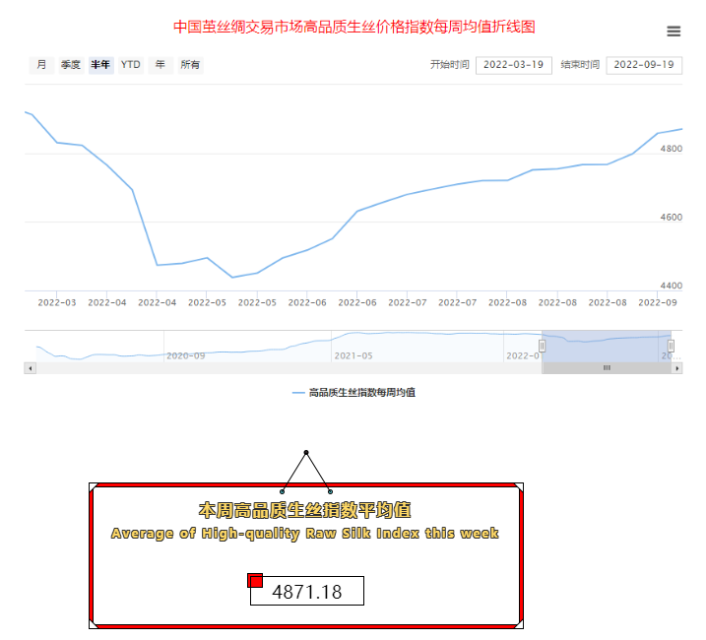Select the 半年 (half-year) range button
Screen dimensions: 706x640
pos(100,65)
